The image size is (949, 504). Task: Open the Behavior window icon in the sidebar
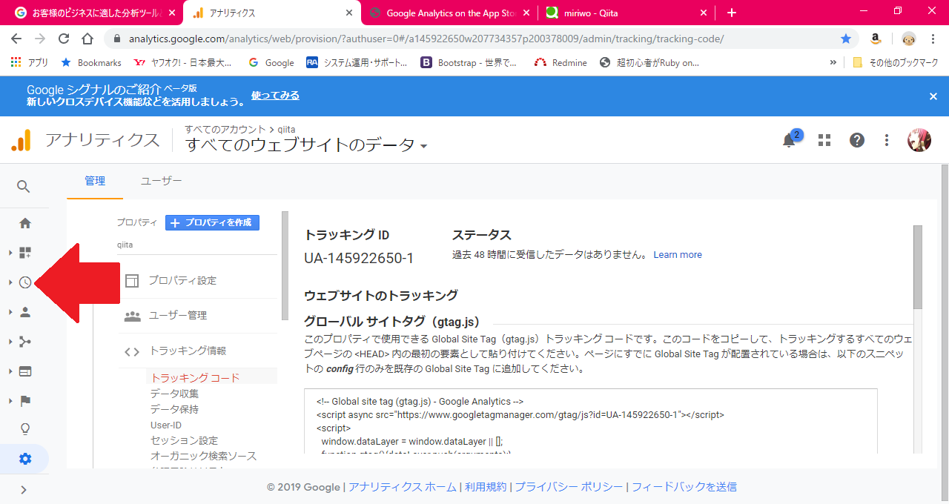(25, 371)
